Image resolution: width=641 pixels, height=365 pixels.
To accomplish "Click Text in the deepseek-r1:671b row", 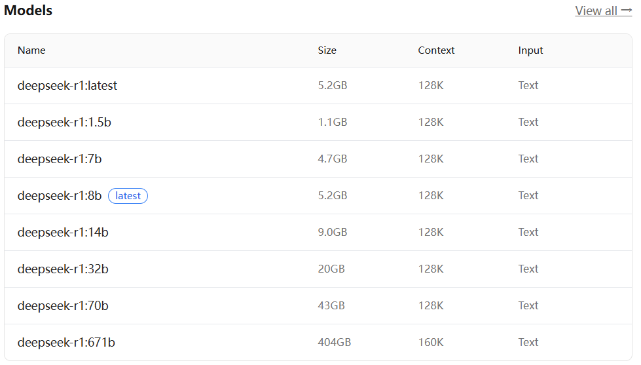I will click(528, 342).
